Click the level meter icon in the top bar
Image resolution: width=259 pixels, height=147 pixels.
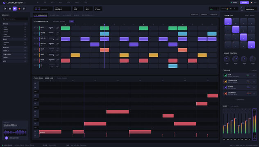[x=227, y=9]
